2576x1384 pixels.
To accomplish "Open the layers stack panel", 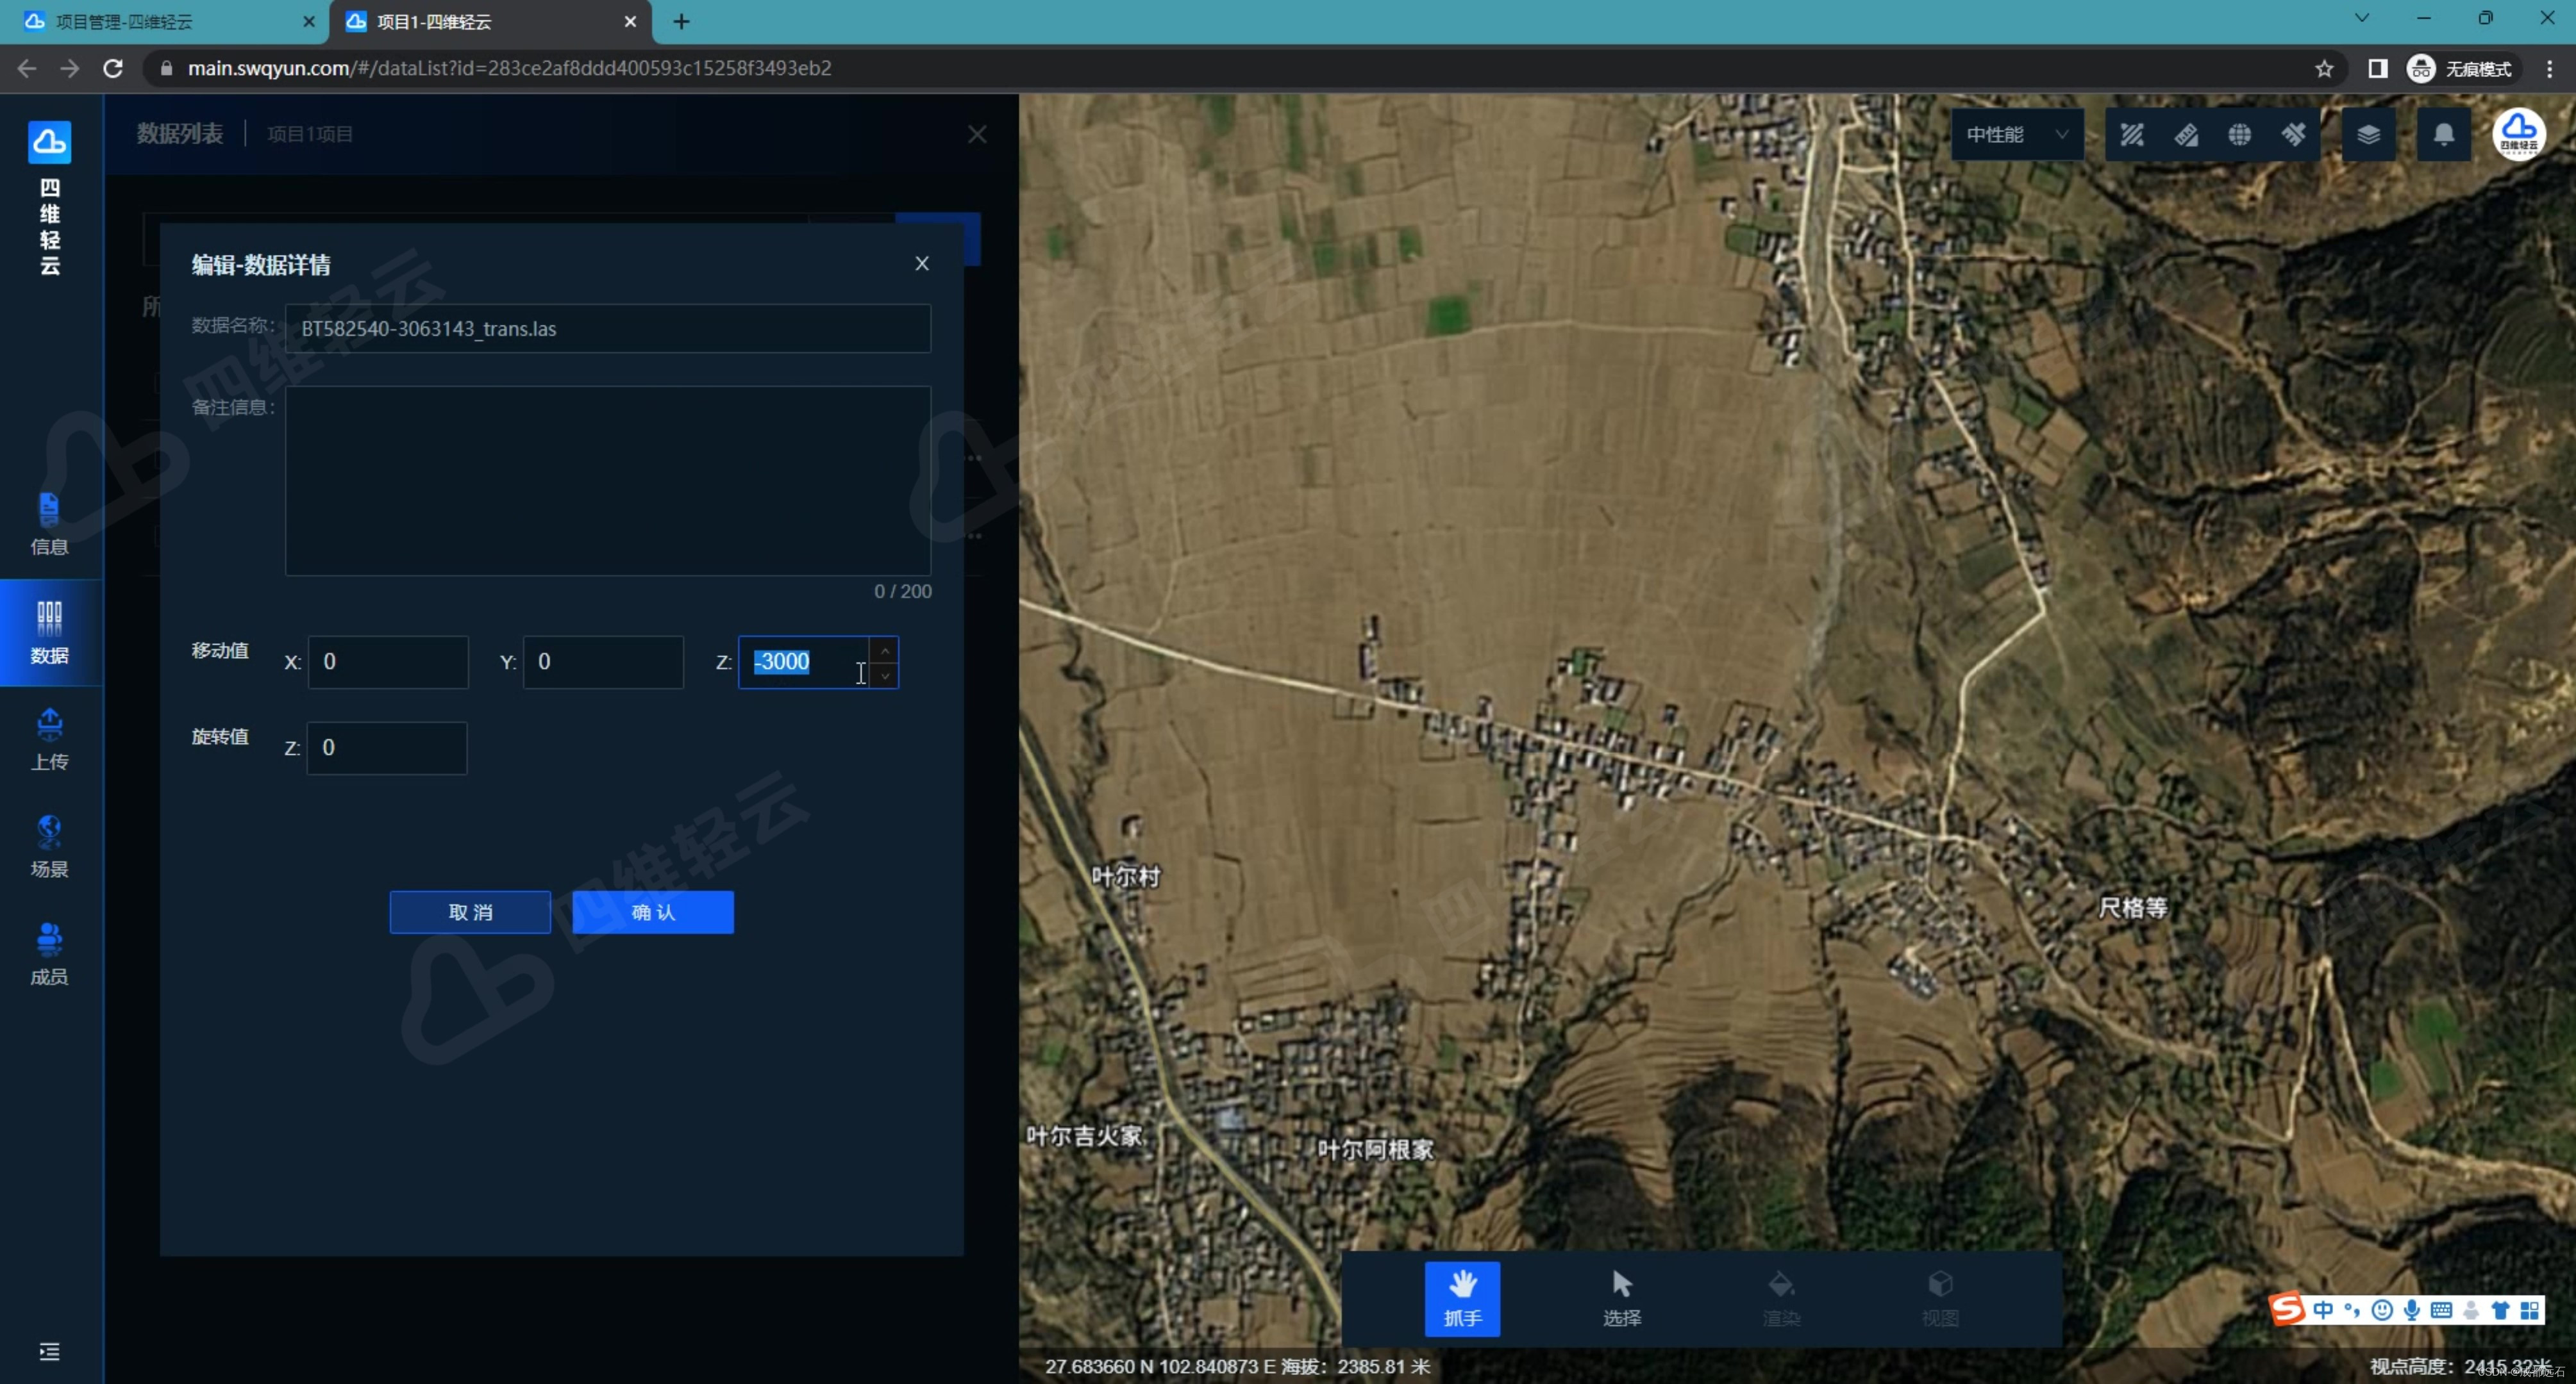I will tap(2368, 135).
